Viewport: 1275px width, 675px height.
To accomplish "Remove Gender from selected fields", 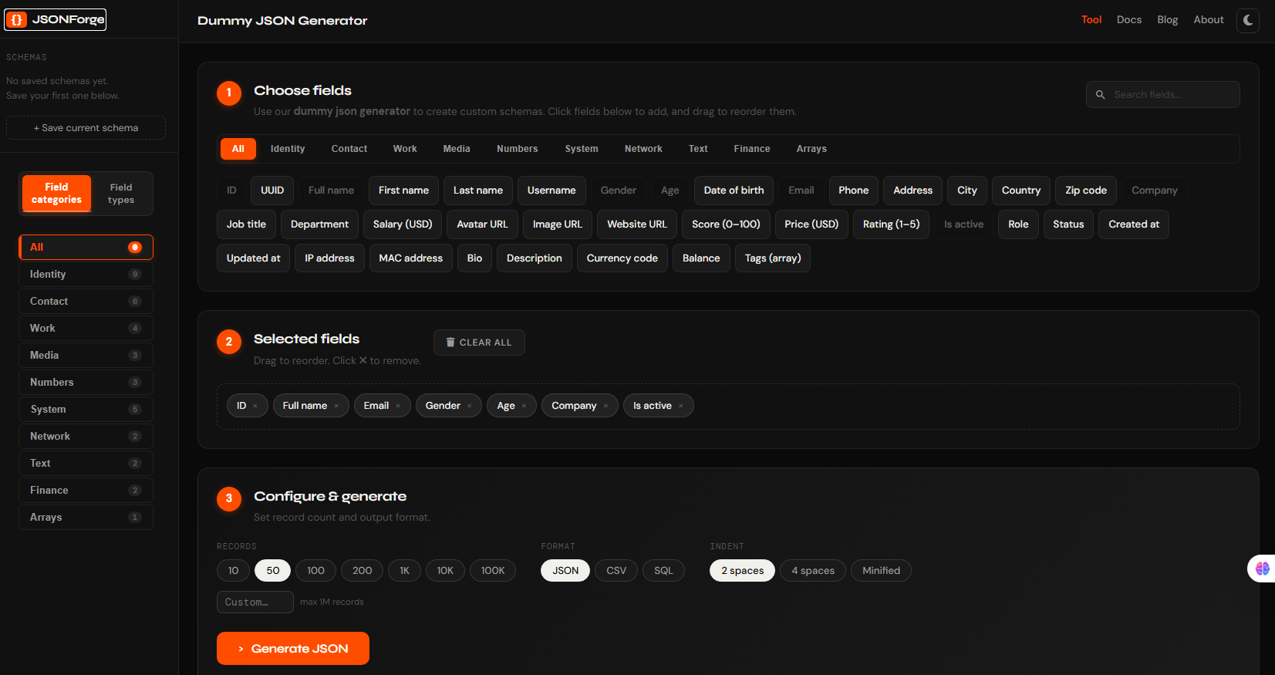I will tap(469, 406).
